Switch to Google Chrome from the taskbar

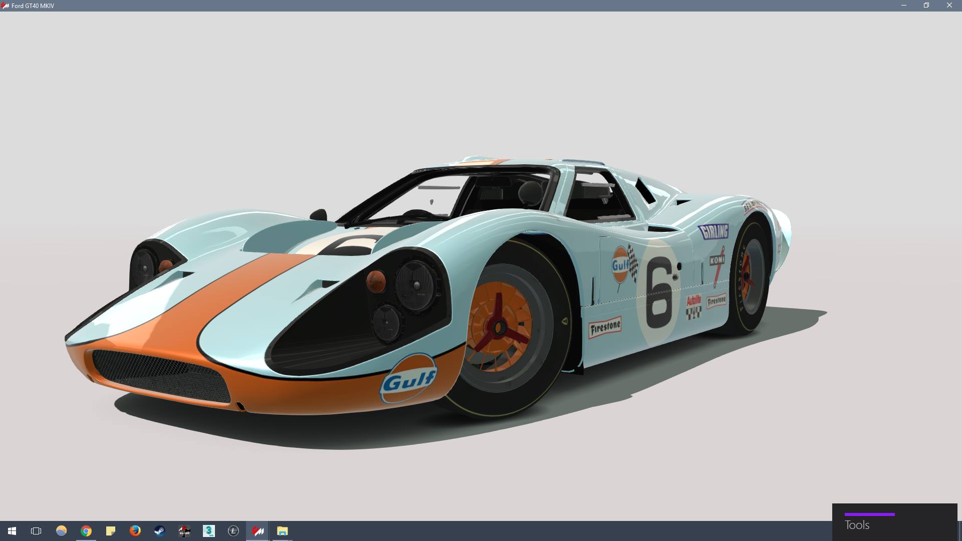(86, 531)
